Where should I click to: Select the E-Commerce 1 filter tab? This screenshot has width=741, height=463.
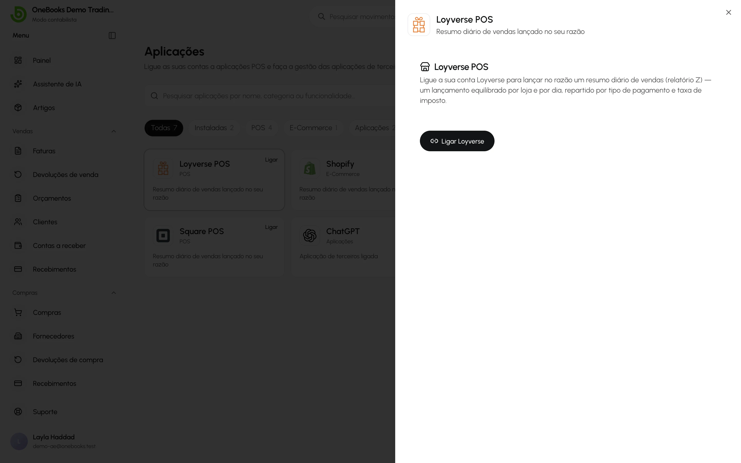click(x=313, y=128)
